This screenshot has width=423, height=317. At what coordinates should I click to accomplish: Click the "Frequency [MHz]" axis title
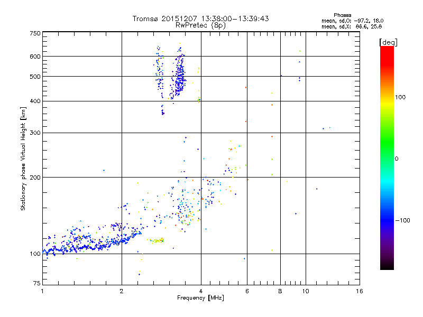tap(200, 298)
